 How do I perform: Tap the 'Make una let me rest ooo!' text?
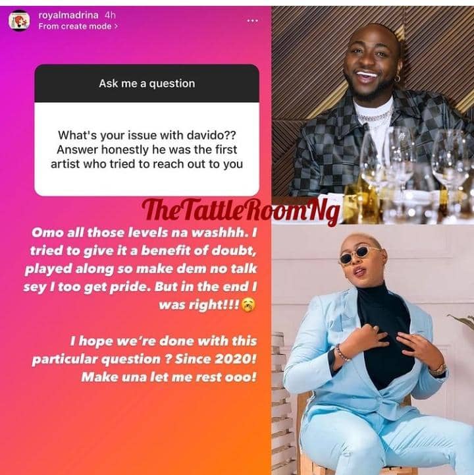pos(169,377)
